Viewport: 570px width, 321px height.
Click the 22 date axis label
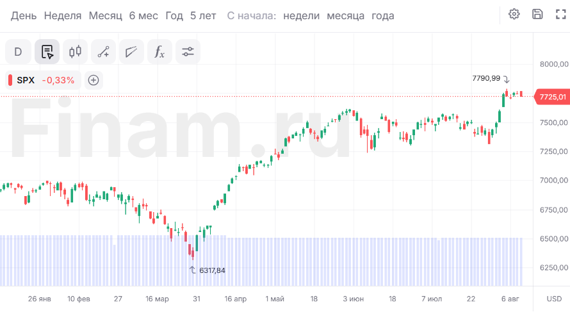(471, 299)
